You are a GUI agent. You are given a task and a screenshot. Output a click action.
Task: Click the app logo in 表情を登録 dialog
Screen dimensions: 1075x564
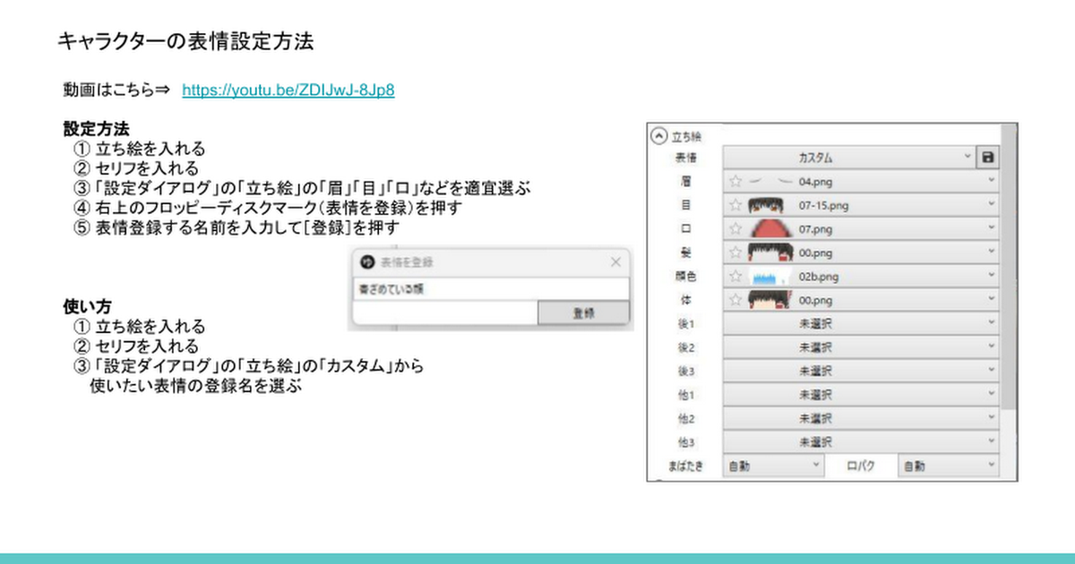pos(365,262)
